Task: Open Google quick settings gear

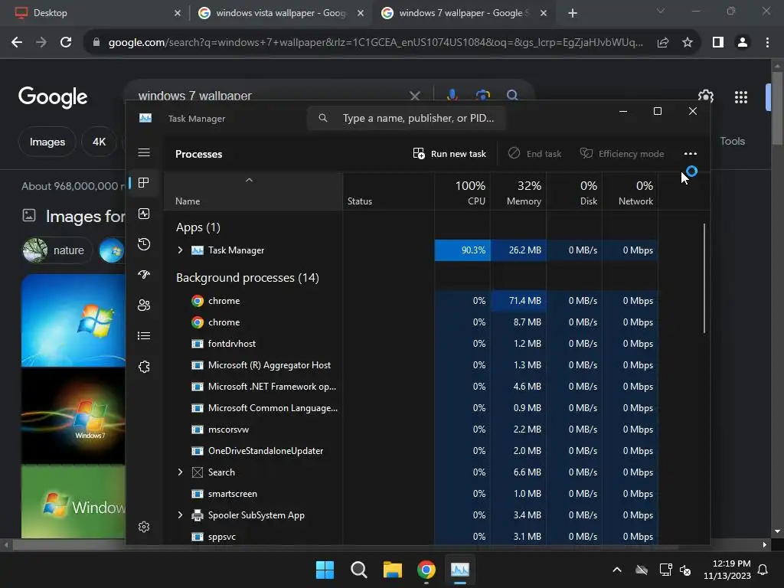Action: [x=706, y=96]
